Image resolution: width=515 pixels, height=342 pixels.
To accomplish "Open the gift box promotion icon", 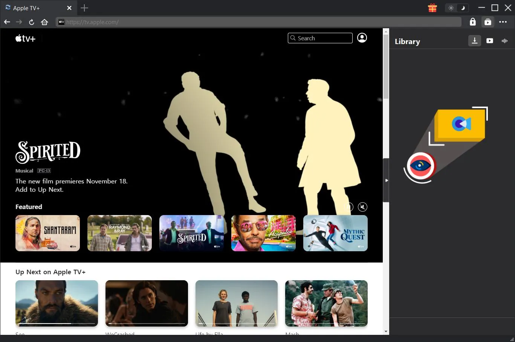I will [432, 8].
